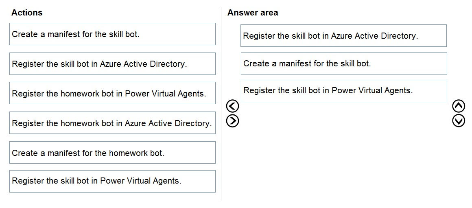The height and width of the screenshot is (208, 472).
Task: Click the vertical divider between the panels
Action: tap(221, 104)
